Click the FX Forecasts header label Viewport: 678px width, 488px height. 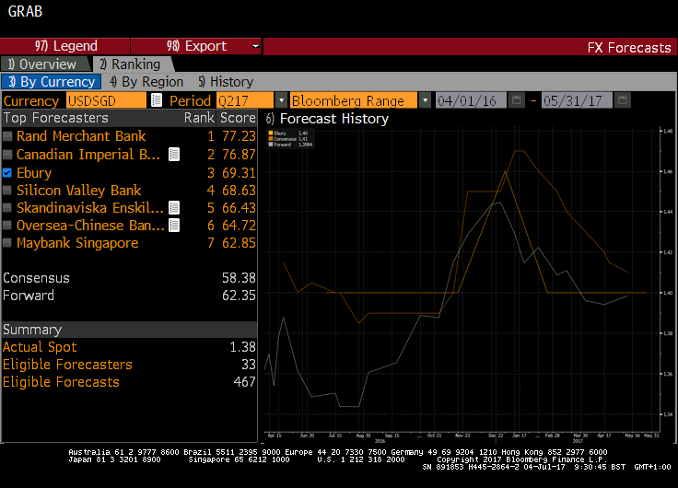tap(629, 48)
